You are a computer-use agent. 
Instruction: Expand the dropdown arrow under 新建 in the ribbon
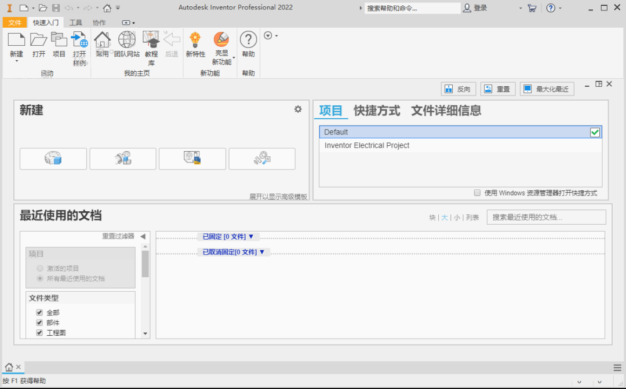[x=17, y=61]
